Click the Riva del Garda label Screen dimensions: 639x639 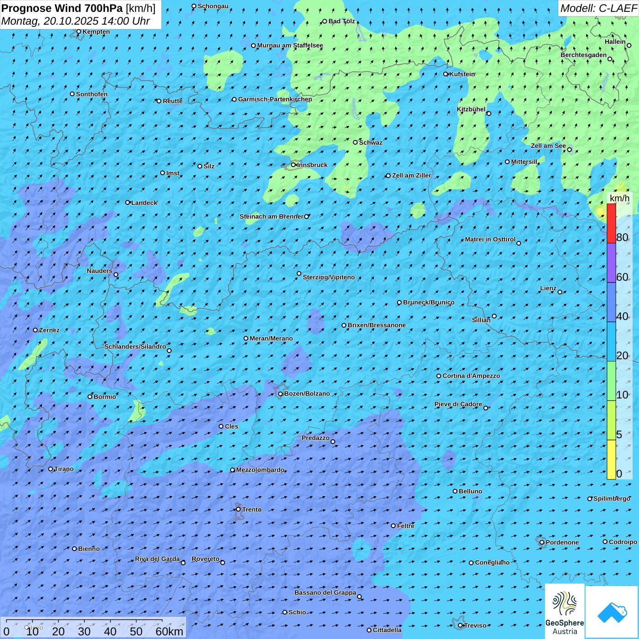click(157, 559)
